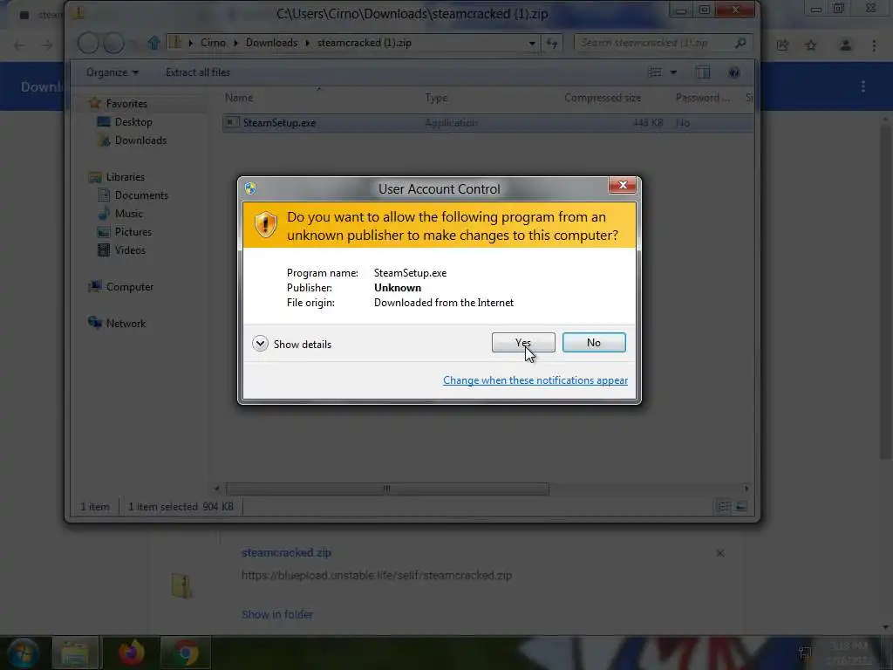This screenshot has height=670, width=893.
Task: Click Computer icon in navigation pane
Action: (x=94, y=286)
